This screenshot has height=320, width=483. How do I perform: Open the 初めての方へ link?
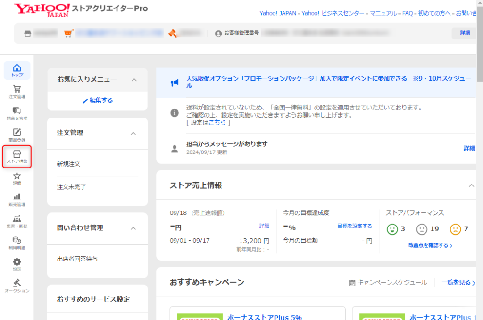click(434, 13)
